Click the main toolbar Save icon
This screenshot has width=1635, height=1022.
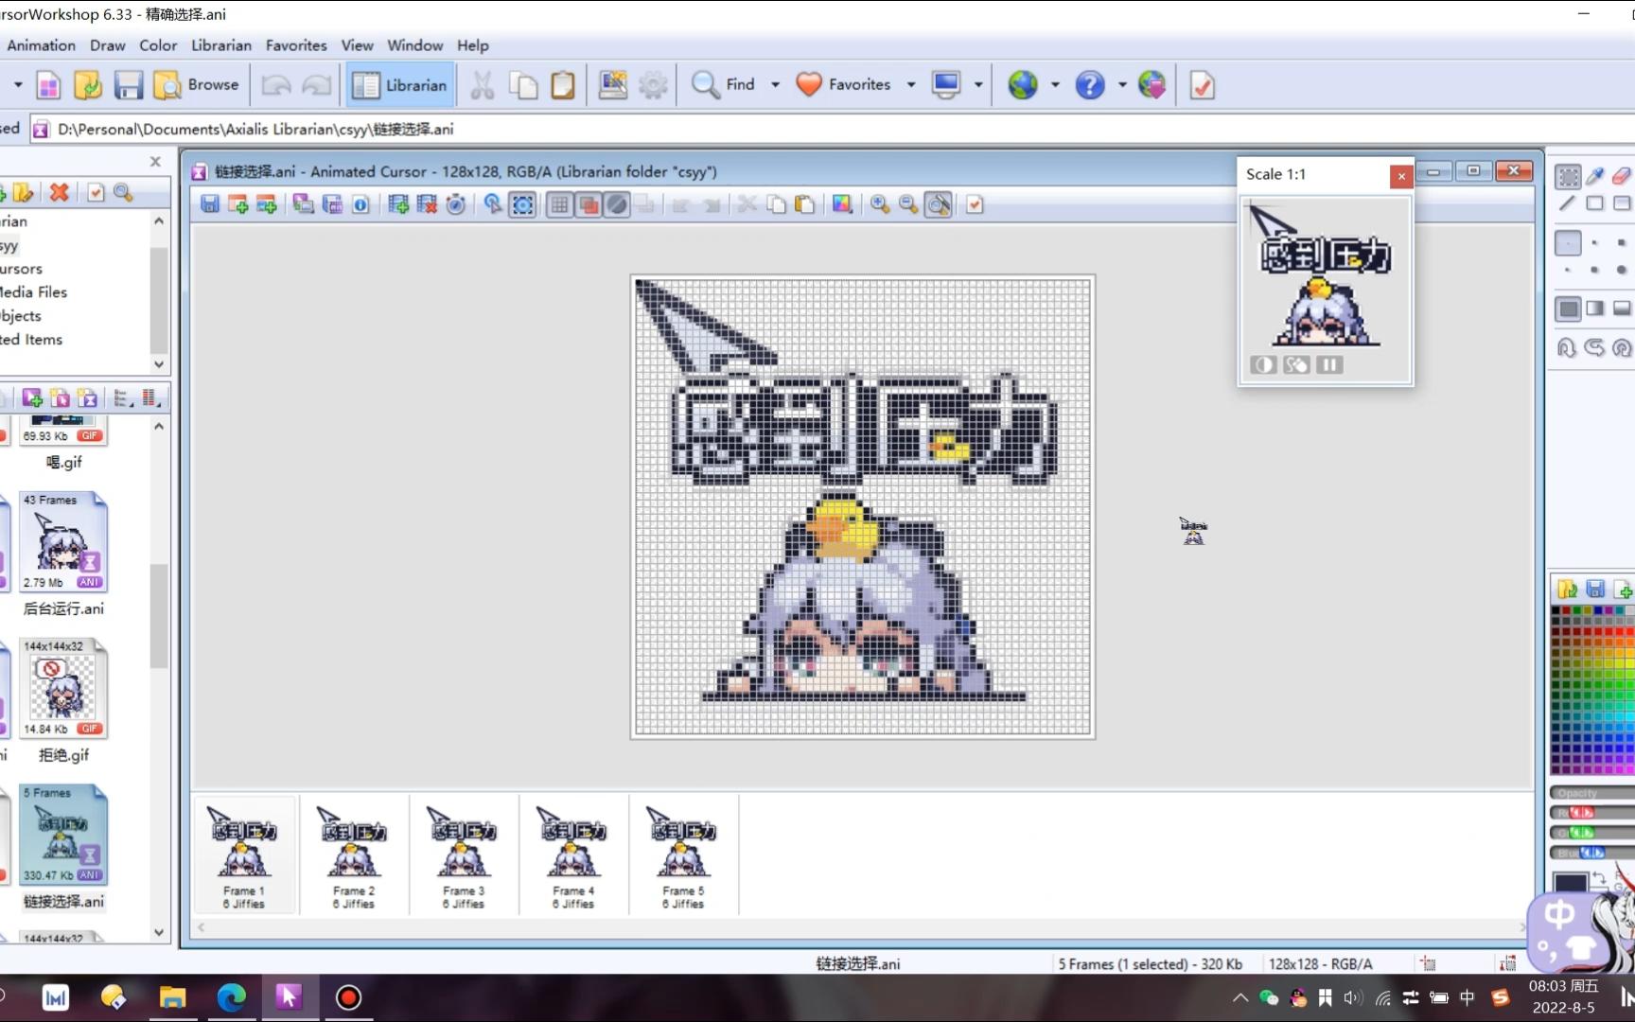point(128,85)
